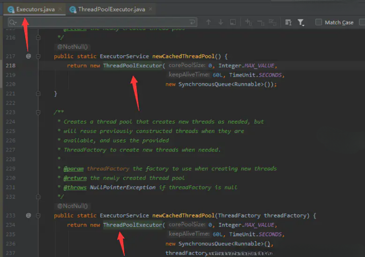The image size is (365, 257).
Task: Click into the find-in-file search field
Action: click(x=102, y=22)
